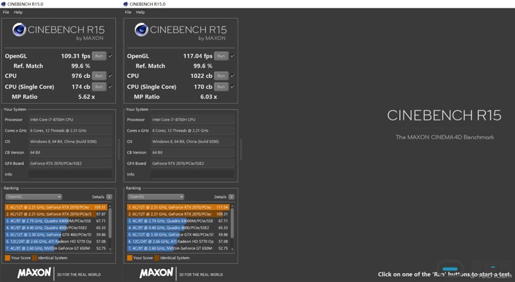
Task: Click Cores x GHz field in left window
Action: pos(70,131)
